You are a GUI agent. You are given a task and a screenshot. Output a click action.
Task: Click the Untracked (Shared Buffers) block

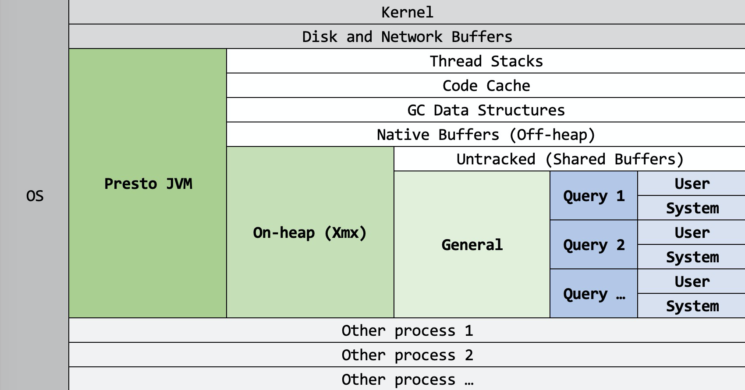click(x=570, y=159)
